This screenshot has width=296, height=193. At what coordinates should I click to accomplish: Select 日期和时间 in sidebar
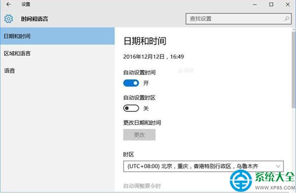point(57,36)
